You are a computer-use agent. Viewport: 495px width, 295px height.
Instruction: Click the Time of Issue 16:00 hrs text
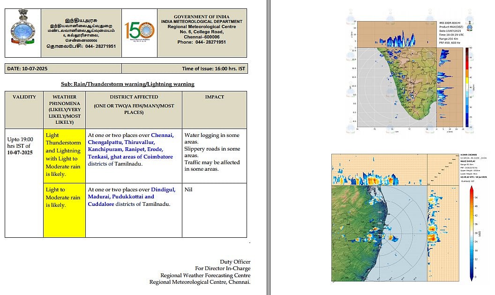[213, 68]
